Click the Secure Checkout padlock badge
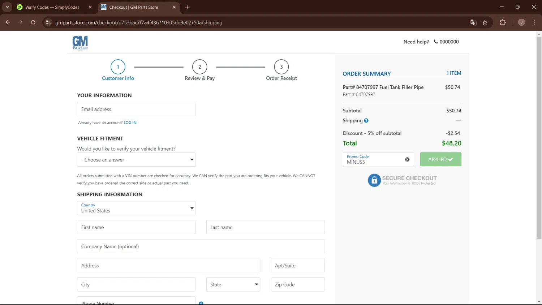 (x=402, y=180)
